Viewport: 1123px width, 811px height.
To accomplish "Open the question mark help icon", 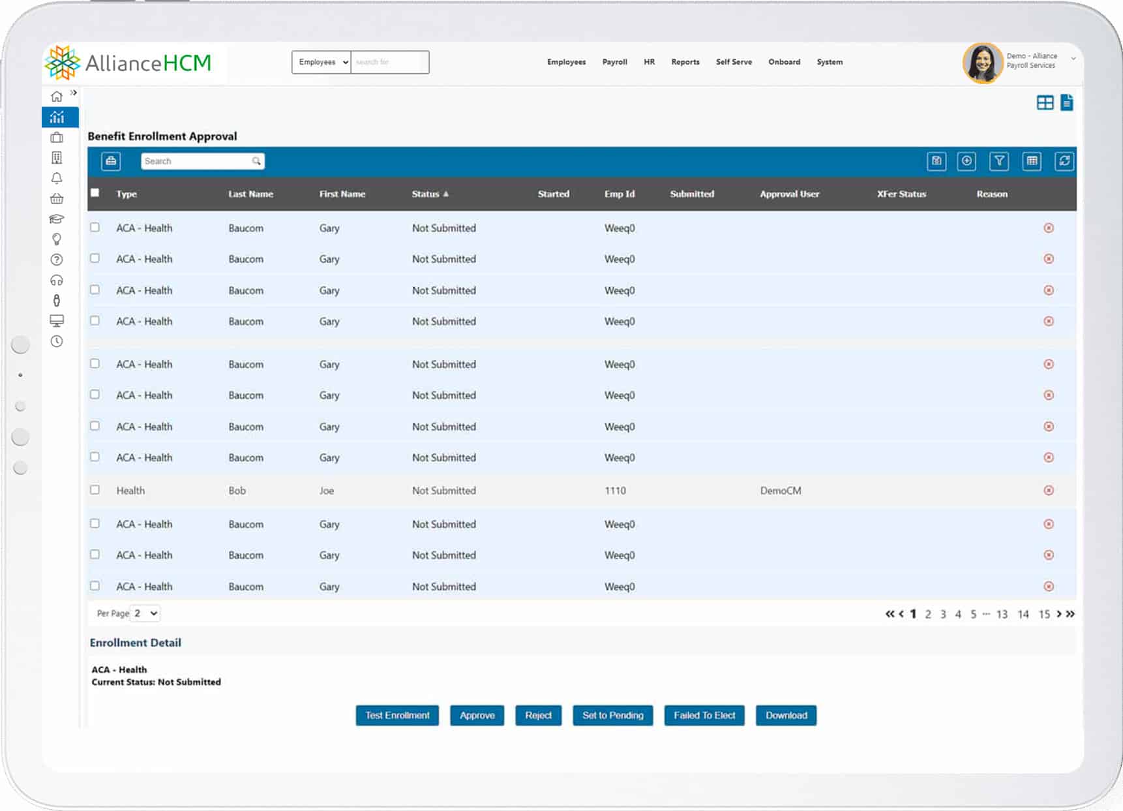I will coord(57,260).
